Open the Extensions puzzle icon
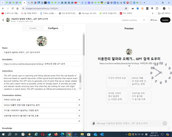The image size is (172, 137). click(157, 8)
